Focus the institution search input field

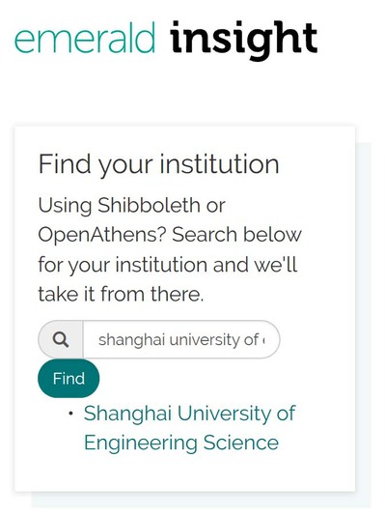point(181,339)
